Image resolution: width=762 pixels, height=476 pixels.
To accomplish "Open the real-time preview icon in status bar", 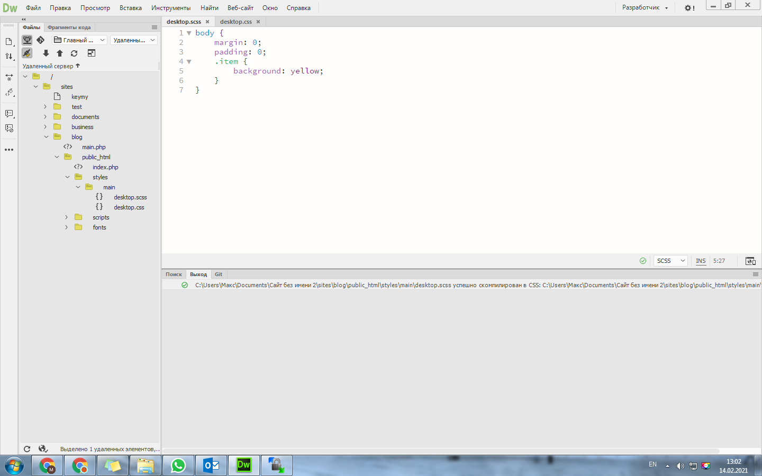I will tap(750, 261).
